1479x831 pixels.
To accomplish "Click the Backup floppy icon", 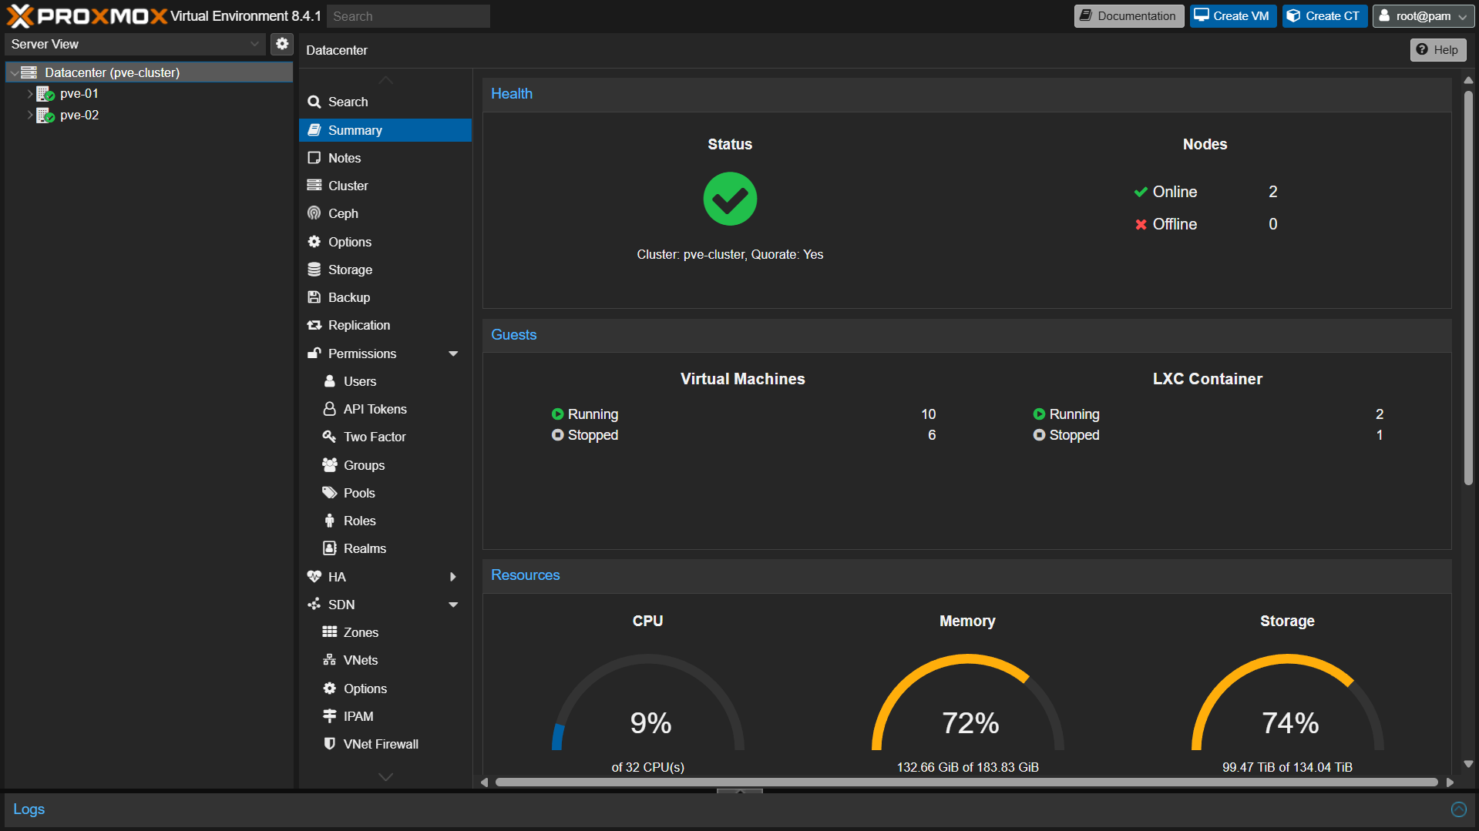I will point(314,297).
